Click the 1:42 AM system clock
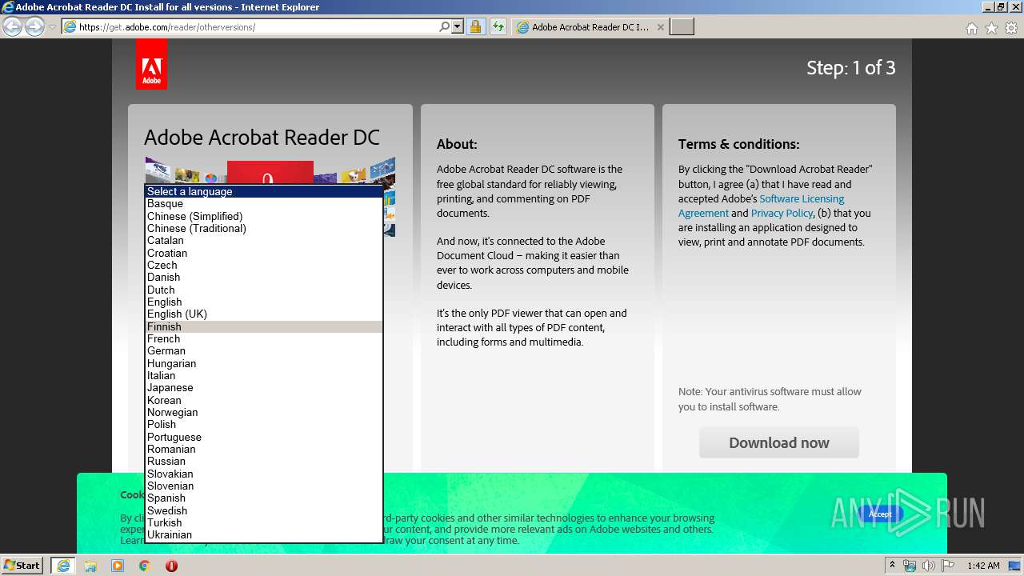The width and height of the screenshot is (1024, 576). click(983, 566)
